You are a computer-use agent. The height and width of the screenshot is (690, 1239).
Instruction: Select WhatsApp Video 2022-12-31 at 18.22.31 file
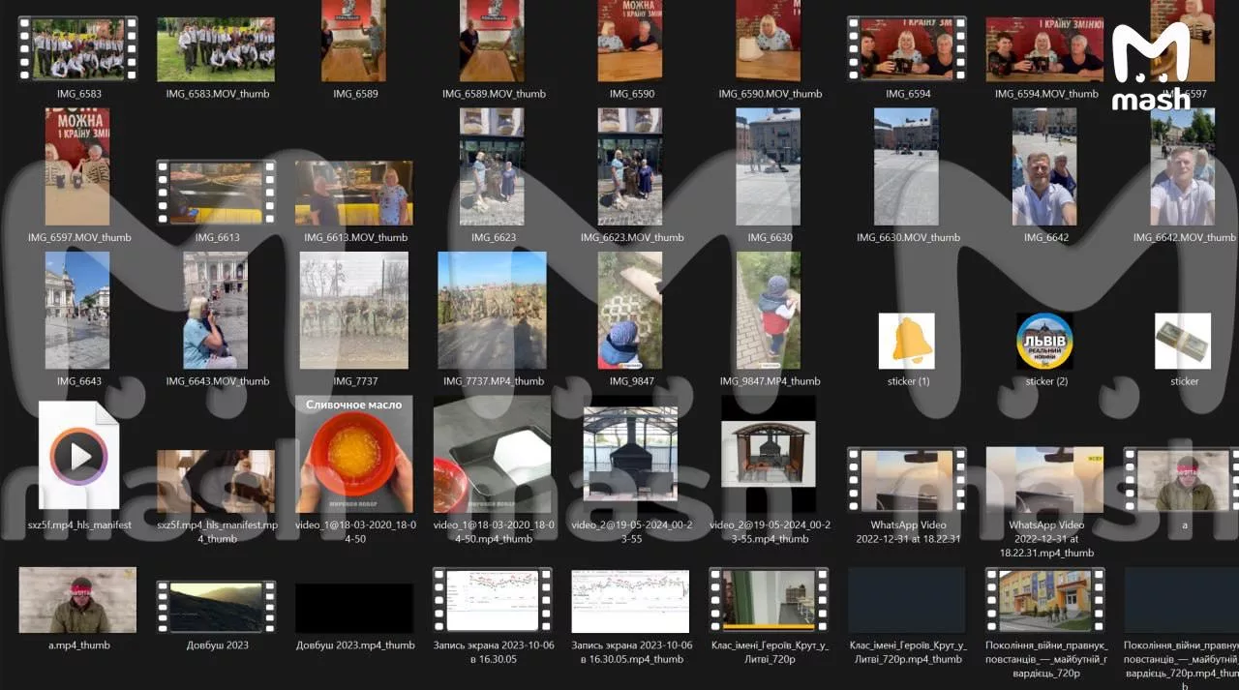point(907,479)
